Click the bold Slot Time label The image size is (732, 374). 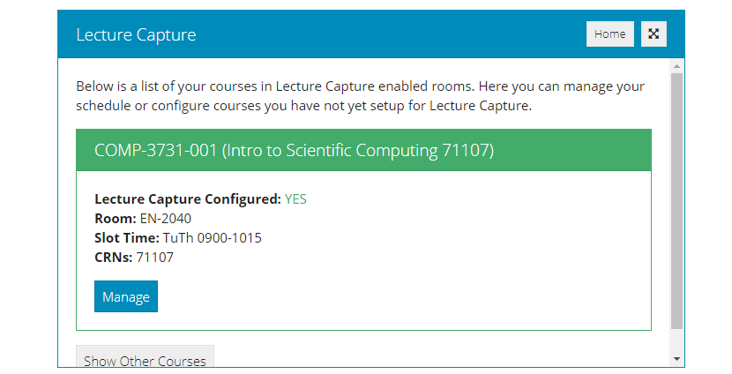[x=127, y=238]
